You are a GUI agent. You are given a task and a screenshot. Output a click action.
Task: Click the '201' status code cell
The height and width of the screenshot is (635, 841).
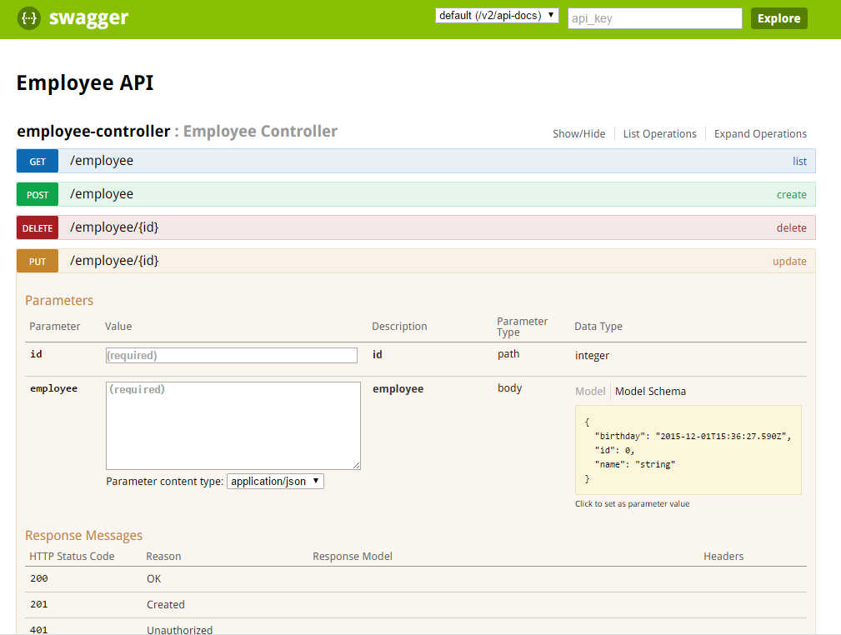(x=38, y=604)
